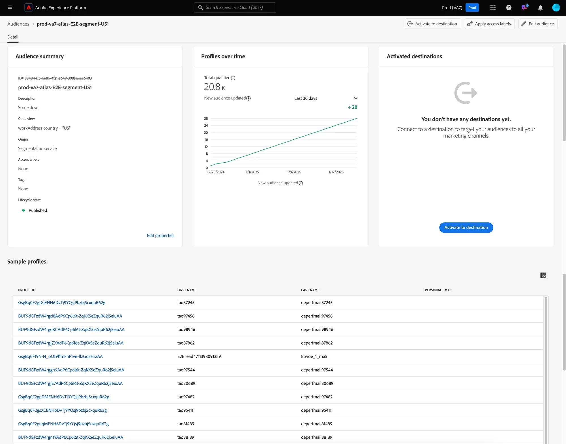Click the LAST NAME column header
566x444 pixels.
pos(310,290)
